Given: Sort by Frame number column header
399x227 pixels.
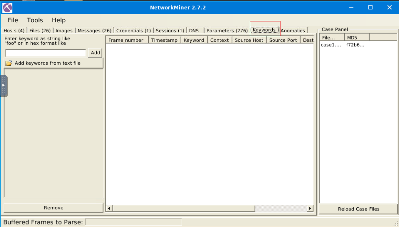Looking at the screenshot, I should pos(127,40).
